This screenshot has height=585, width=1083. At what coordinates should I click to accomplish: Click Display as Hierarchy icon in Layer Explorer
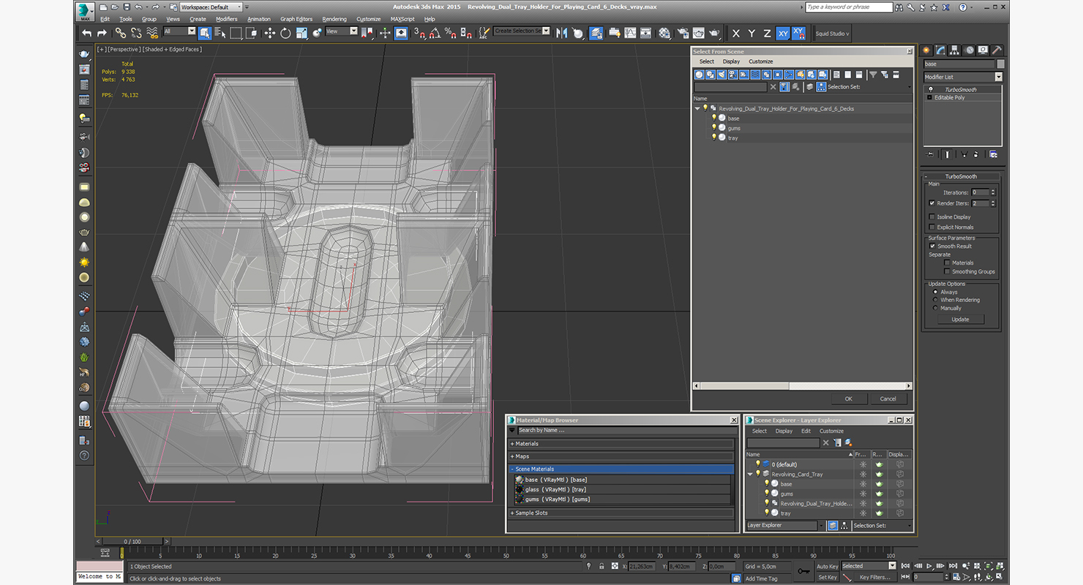coord(844,526)
